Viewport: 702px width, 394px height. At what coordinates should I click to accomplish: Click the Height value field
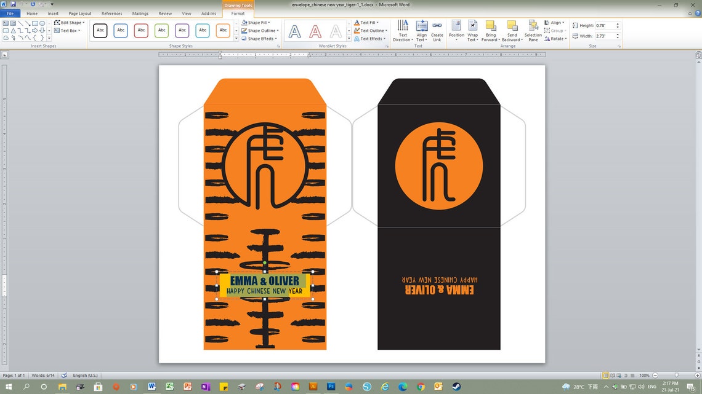tap(605, 25)
